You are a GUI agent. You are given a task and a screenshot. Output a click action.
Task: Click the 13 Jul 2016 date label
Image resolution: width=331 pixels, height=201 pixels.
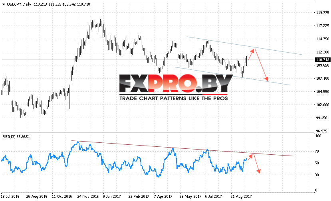click(10, 196)
